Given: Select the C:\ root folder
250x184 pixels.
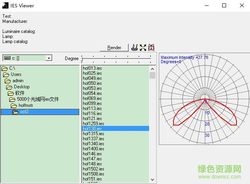Looking at the screenshot, I should [x=12, y=68].
